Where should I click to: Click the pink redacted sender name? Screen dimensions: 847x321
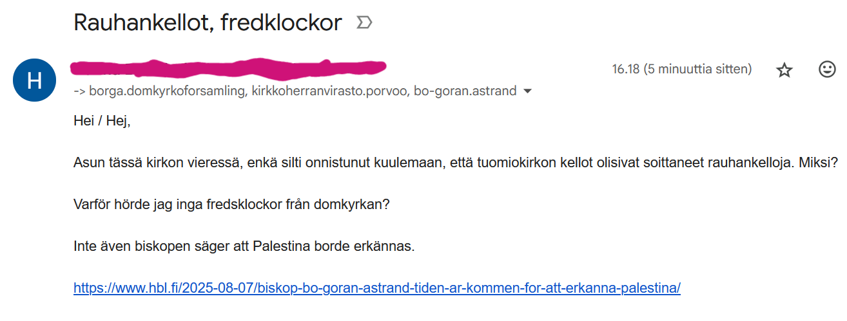229,67
